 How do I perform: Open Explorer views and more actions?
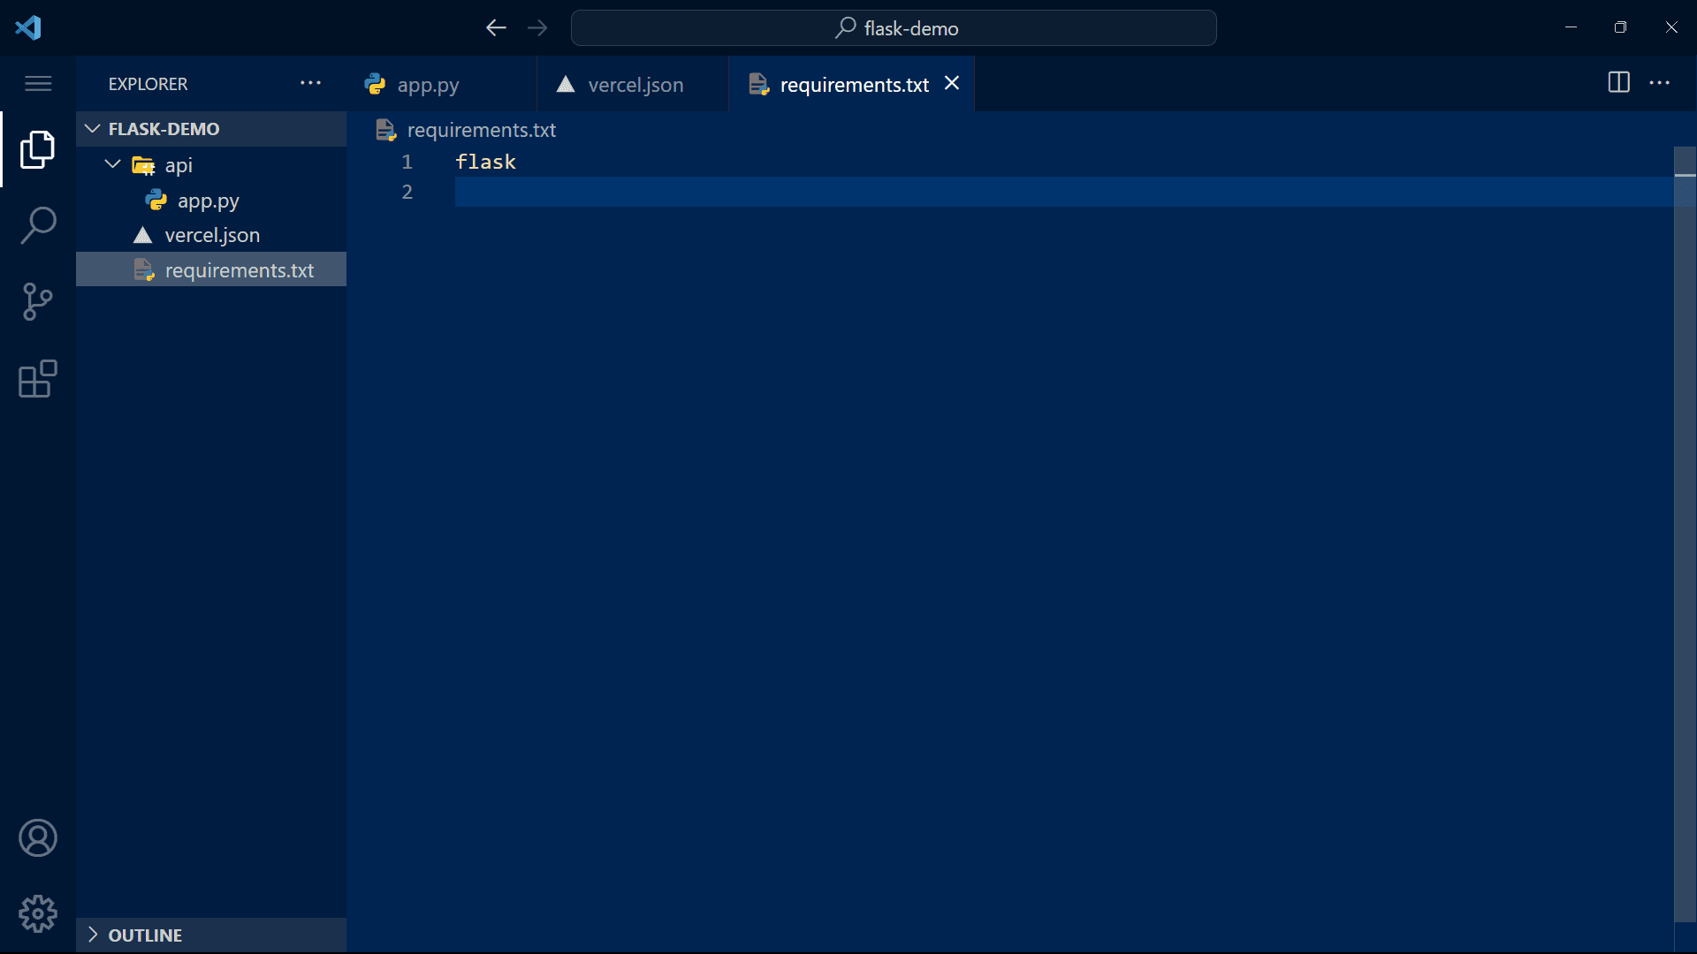[x=310, y=83]
